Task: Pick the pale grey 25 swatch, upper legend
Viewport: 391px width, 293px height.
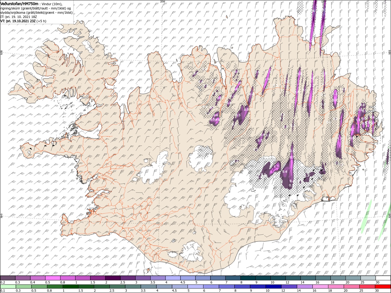Action: click(x=368, y=278)
